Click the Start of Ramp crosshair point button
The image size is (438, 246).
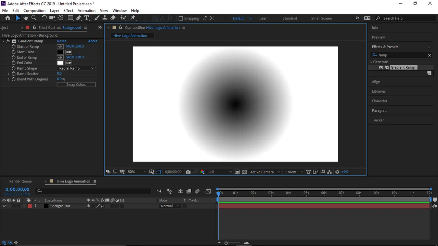coord(60,46)
